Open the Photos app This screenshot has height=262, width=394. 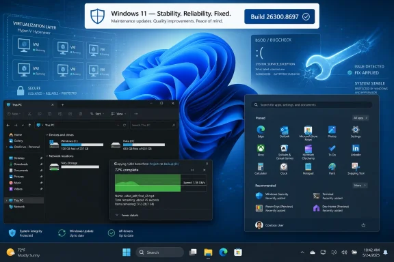332,132
